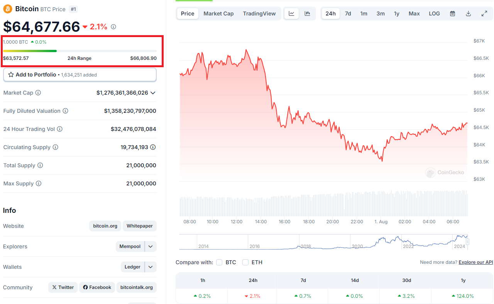Open the Market Cap info tooltip icon
The width and height of the screenshot is (494, 304).
click(x=38, y=93)
